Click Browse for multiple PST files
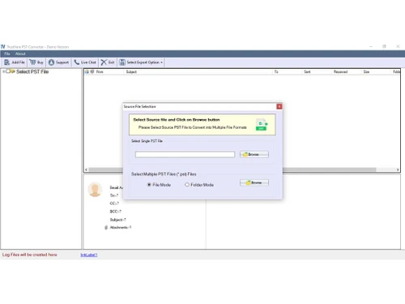The height and width of the screenshot is (304, 405). (x=254, y=182)
